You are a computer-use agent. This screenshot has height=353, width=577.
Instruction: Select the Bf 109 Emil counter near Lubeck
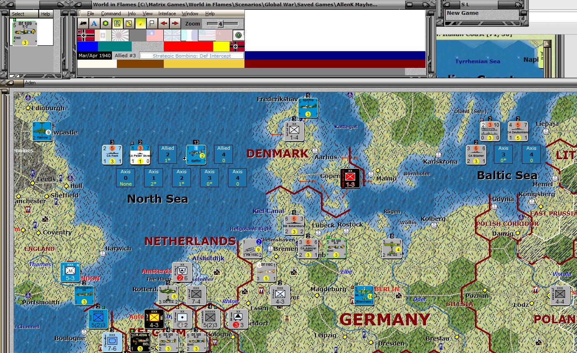pos(336,248)
